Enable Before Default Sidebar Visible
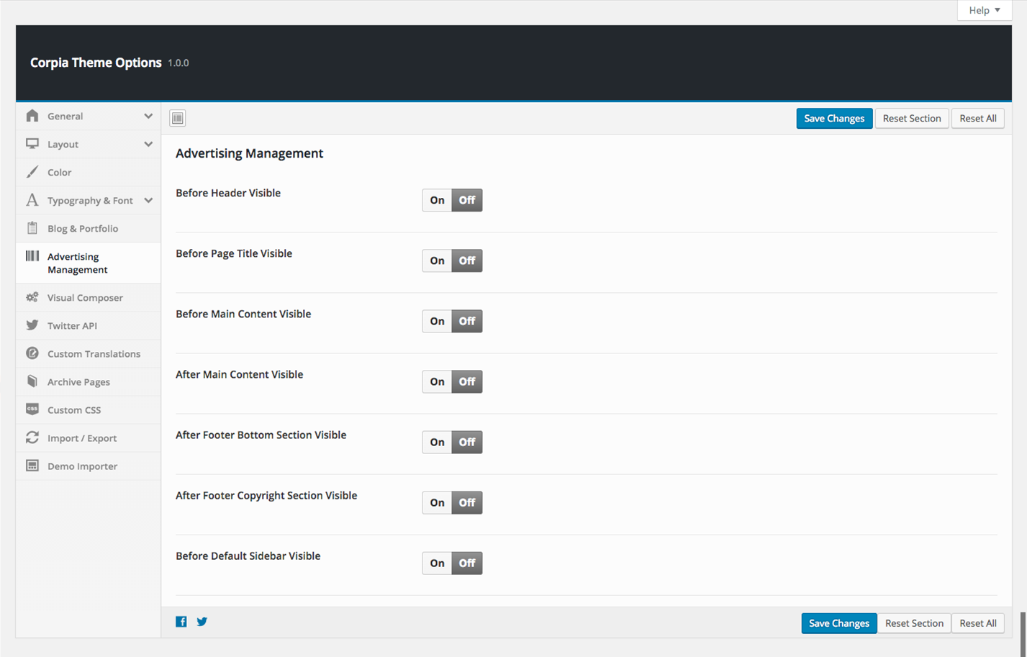 [437, 563]
